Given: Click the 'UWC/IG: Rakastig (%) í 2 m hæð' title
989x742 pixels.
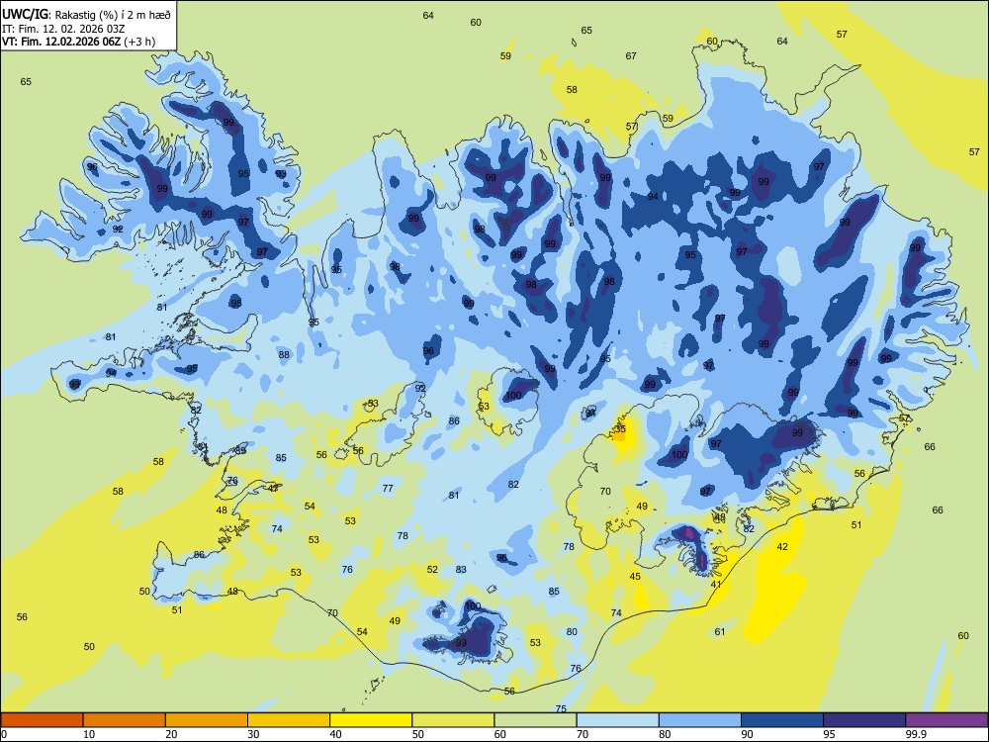Looking at the screenshot, I should 86,14.
